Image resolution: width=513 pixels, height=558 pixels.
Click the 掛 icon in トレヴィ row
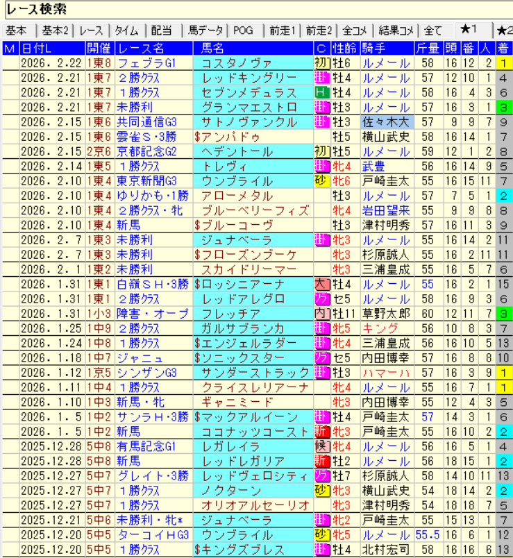(322, 166)
